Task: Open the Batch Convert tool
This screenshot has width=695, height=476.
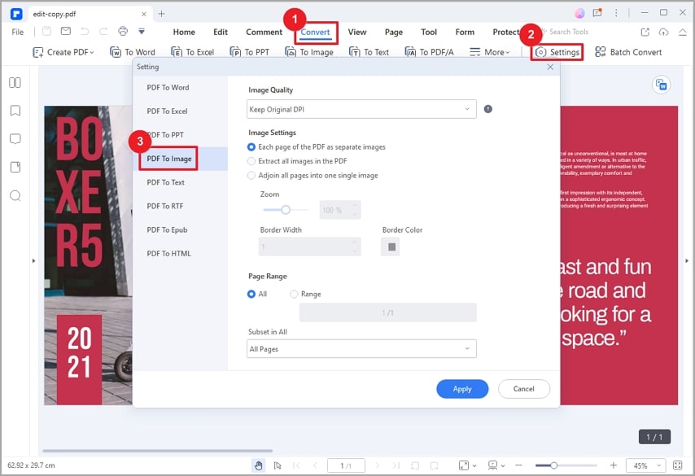Action: (628, 52)
